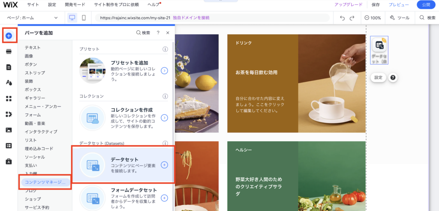Select ボックス category
Screen dimensions: 439x211
[x=33, y=89]
